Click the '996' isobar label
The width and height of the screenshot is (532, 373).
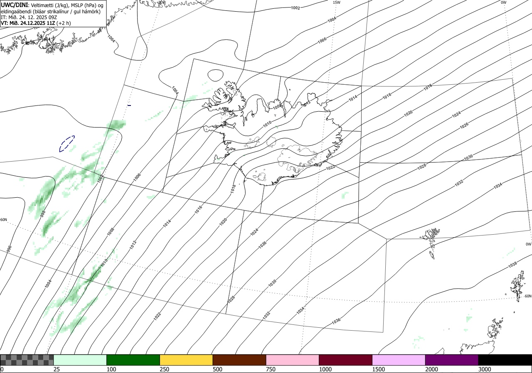pos(9,250)
